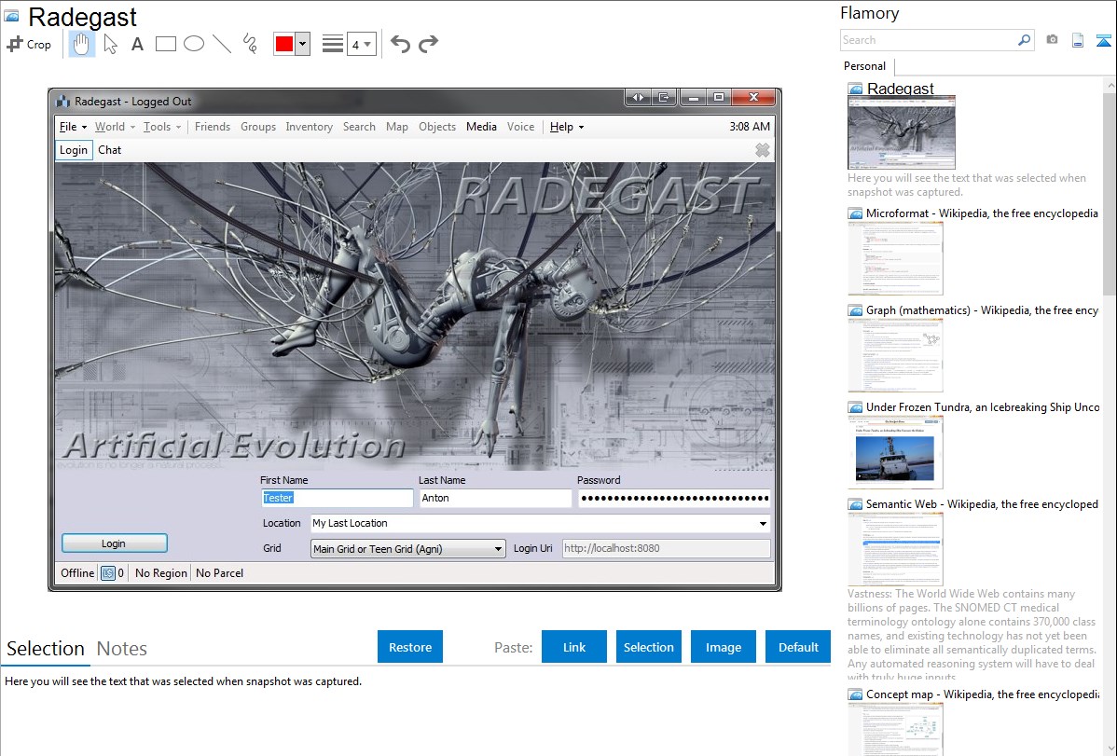The height and width of the screenshot is (756, 1117).
Task: Click the Default paste button
Action: (x=798, y=647)
